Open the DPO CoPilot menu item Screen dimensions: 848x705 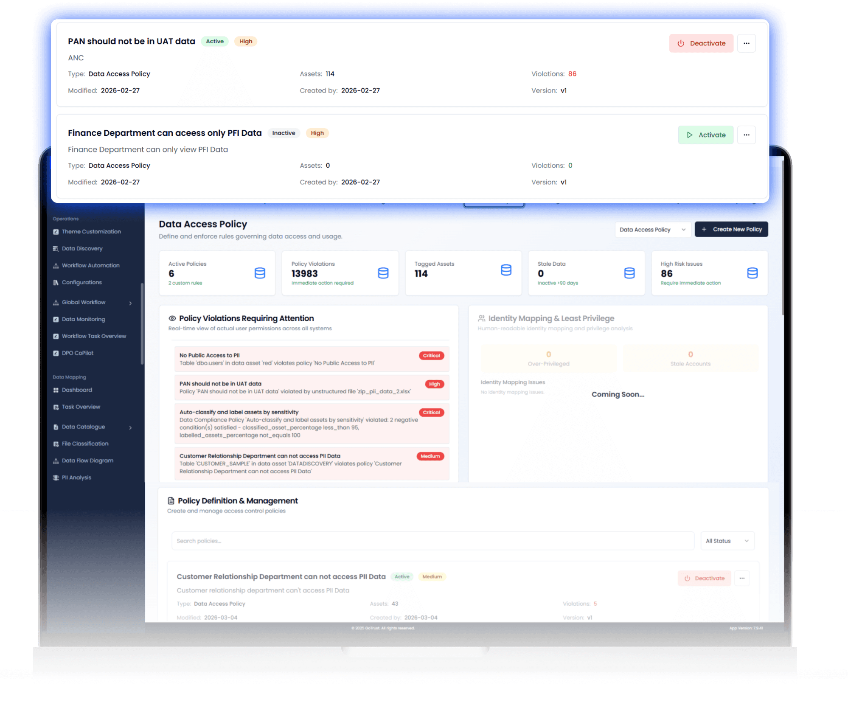(x=78, y=353)
